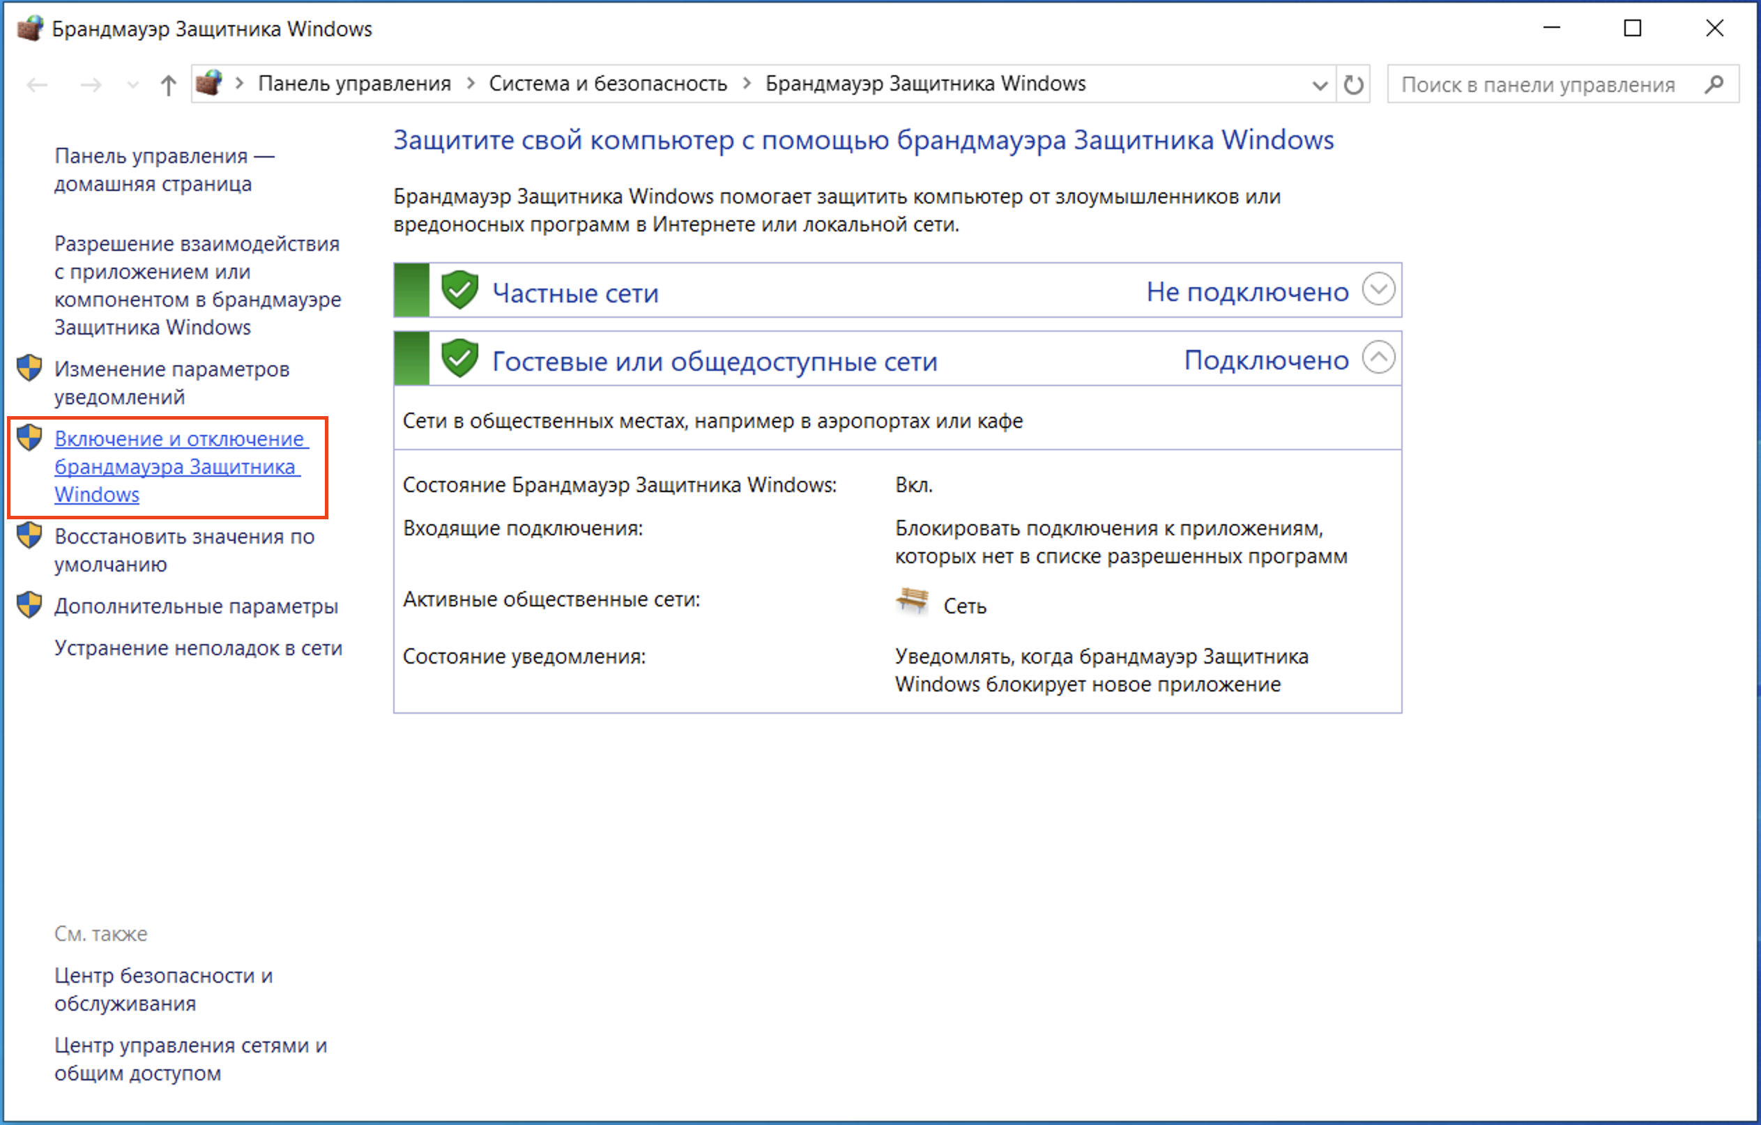Image resolution: width=1761 pixels, height=1125 pixels.
Task: Open 'Разрешение взаимодействия с приложением' link
Action: click(x=197, y=285)
